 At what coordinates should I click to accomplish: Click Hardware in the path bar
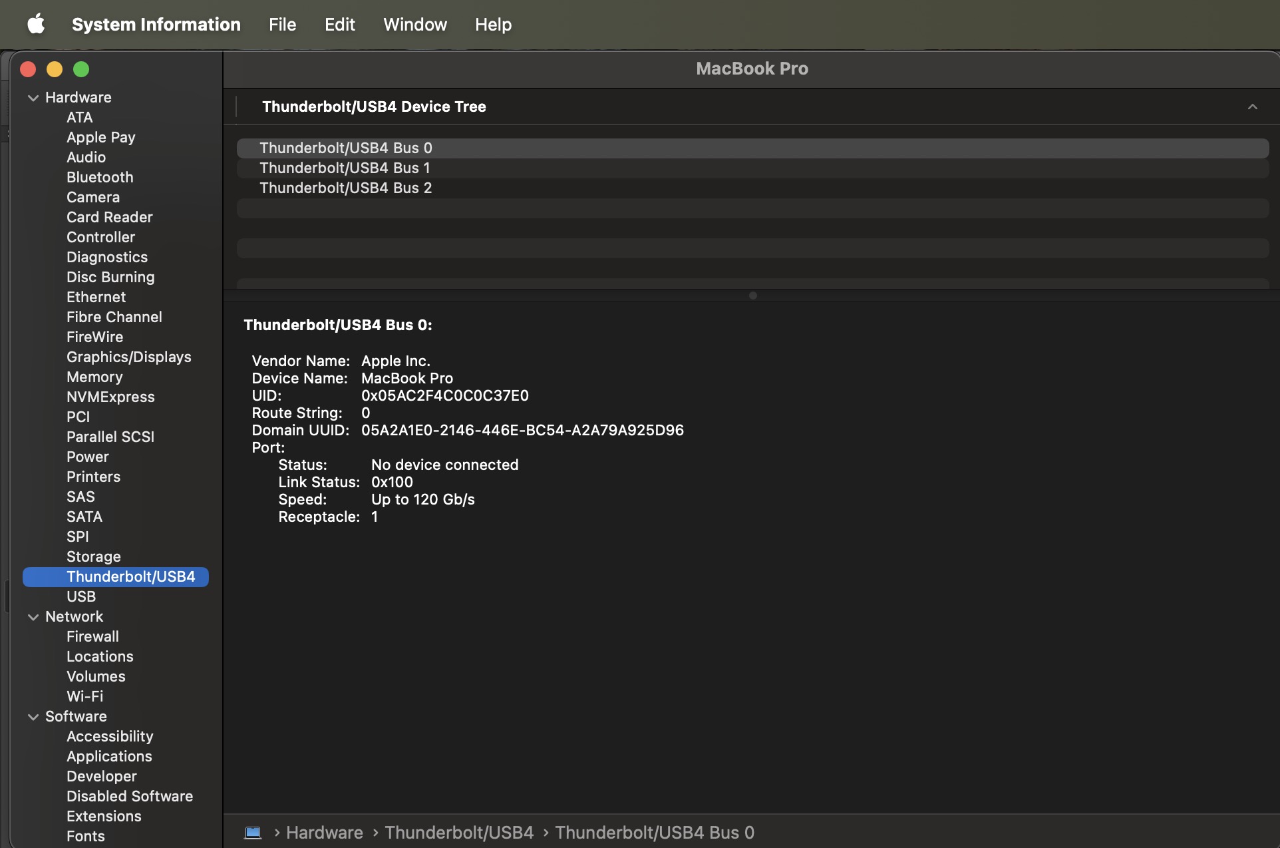[324, 833]
